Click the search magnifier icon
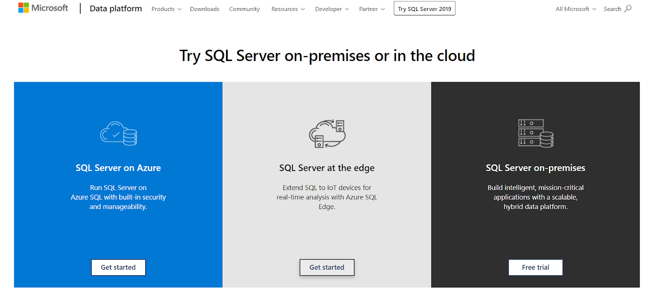 pyautogui.click(x=628, y=8)
